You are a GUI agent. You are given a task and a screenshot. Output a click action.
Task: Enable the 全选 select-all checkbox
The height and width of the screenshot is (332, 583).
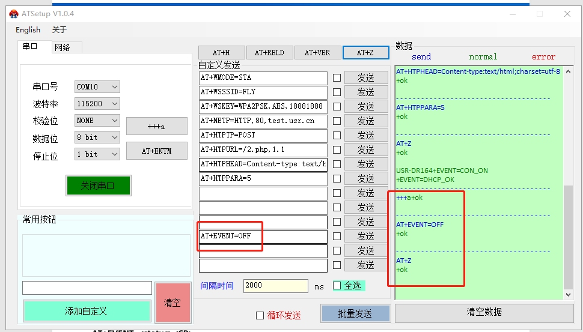[337, 286]
